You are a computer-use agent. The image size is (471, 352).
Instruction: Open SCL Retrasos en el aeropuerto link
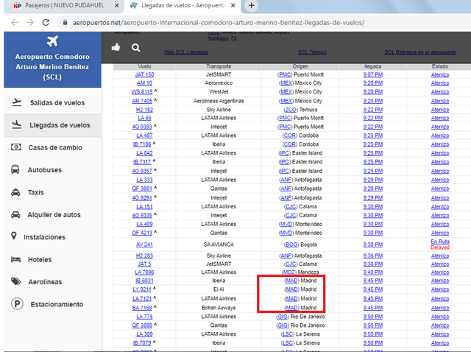coord(420,52)
